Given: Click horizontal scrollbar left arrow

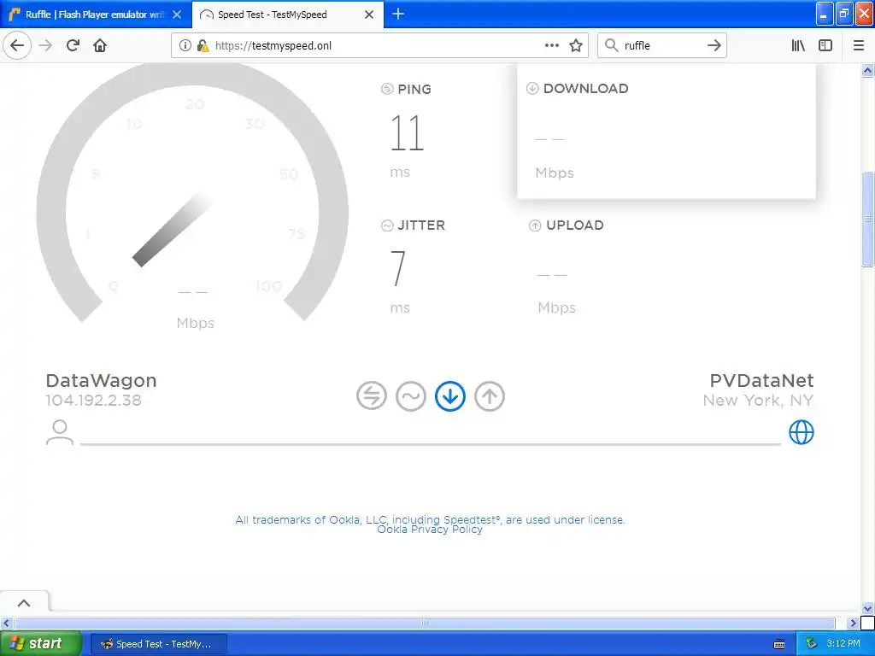Looking at the screenshot, I should [6, 623].
